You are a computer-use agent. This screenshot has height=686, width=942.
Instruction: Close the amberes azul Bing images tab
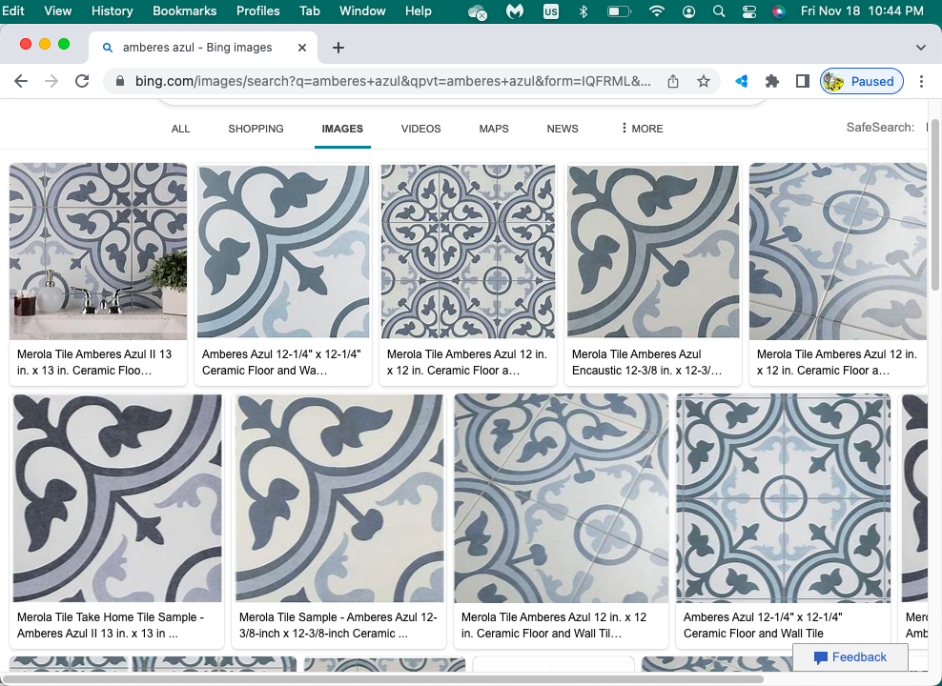click(302, 48)
